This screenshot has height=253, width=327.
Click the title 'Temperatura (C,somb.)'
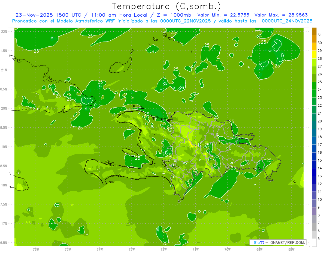tap(166, 7)
